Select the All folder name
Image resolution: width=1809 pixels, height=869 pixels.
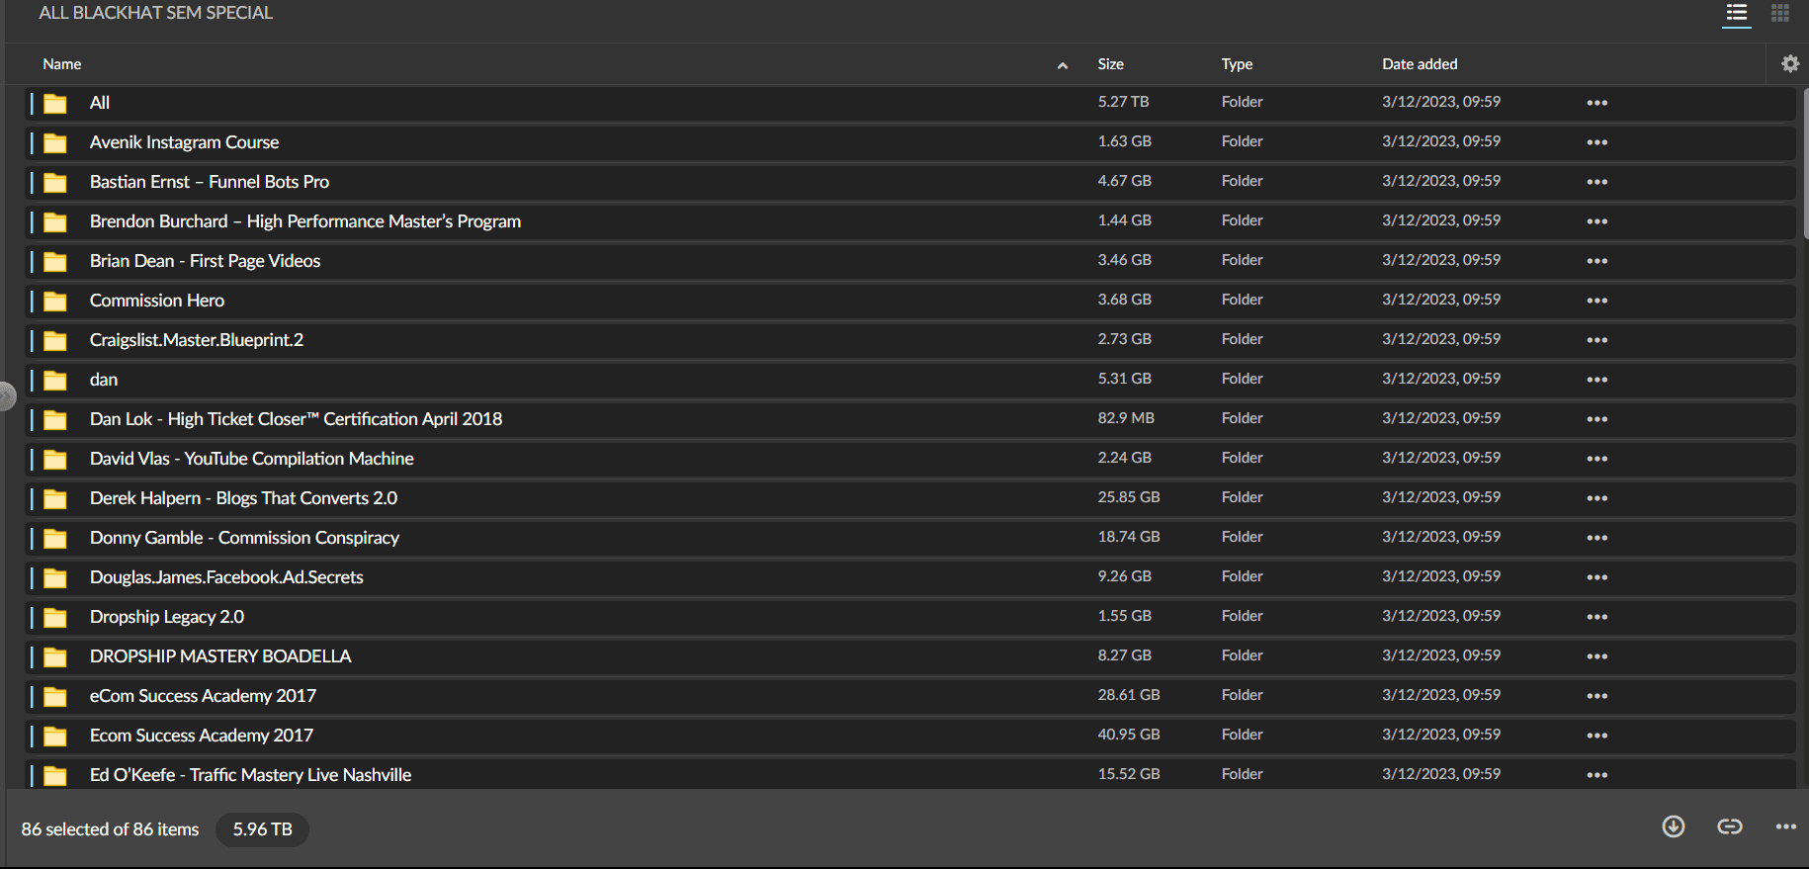pos(100,103)
